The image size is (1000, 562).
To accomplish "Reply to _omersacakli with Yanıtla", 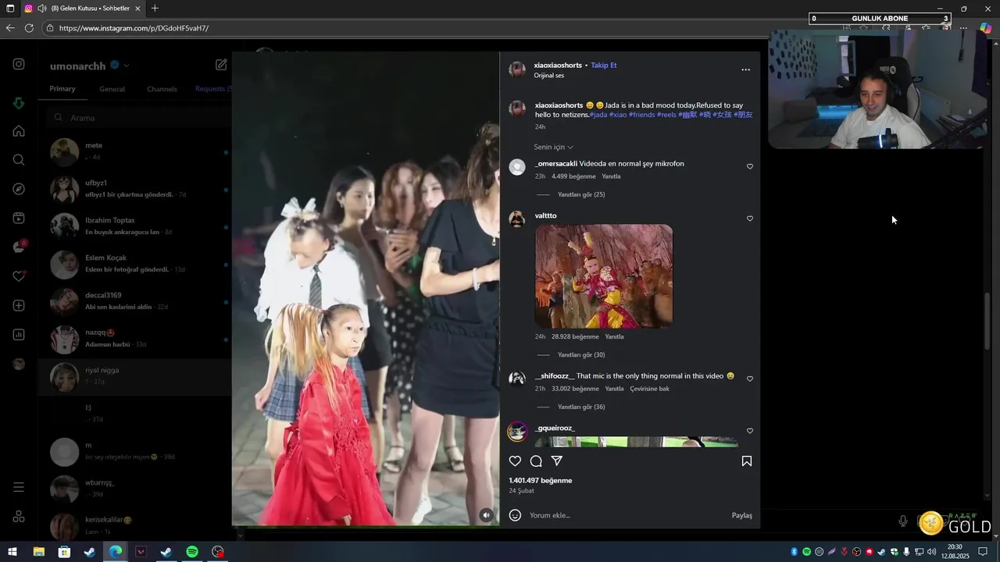I will click(x=611, y=176).
